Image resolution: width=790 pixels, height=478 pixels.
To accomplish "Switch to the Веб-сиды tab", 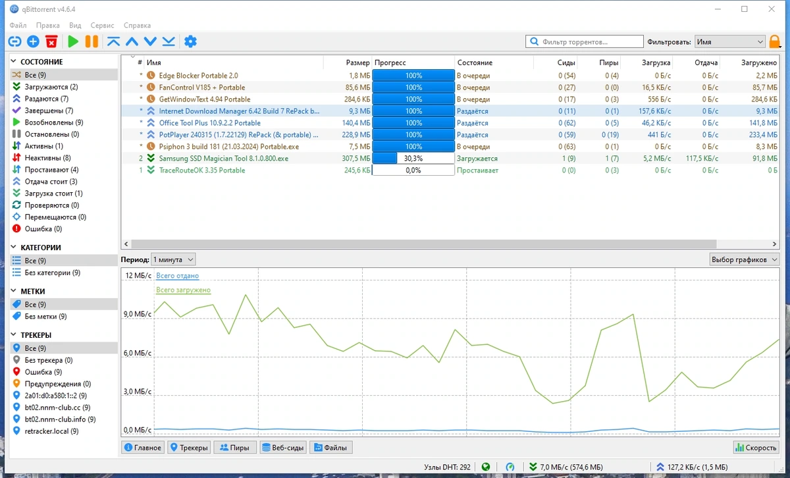I will [283, 448].
